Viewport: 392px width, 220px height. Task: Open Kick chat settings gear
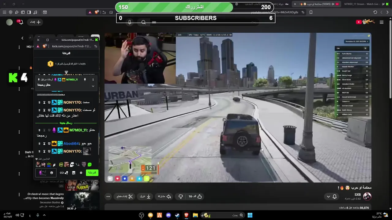pos(81,173)
